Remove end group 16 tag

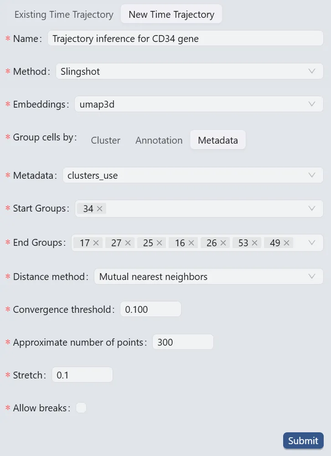[191, 243]
